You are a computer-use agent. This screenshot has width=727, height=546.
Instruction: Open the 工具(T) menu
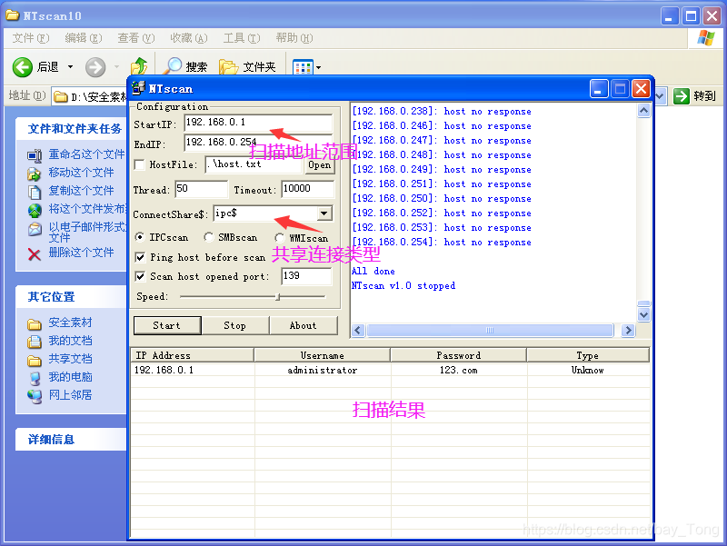click(242, 37)
